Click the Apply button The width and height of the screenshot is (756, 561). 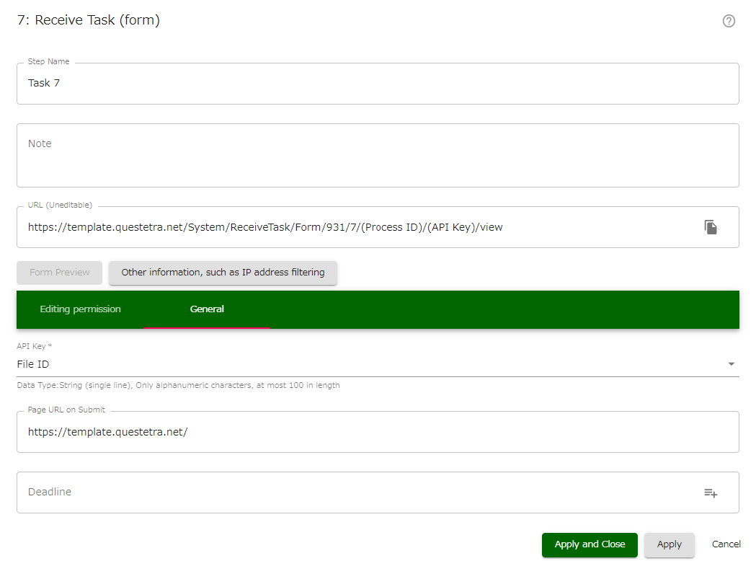(669, 544)
